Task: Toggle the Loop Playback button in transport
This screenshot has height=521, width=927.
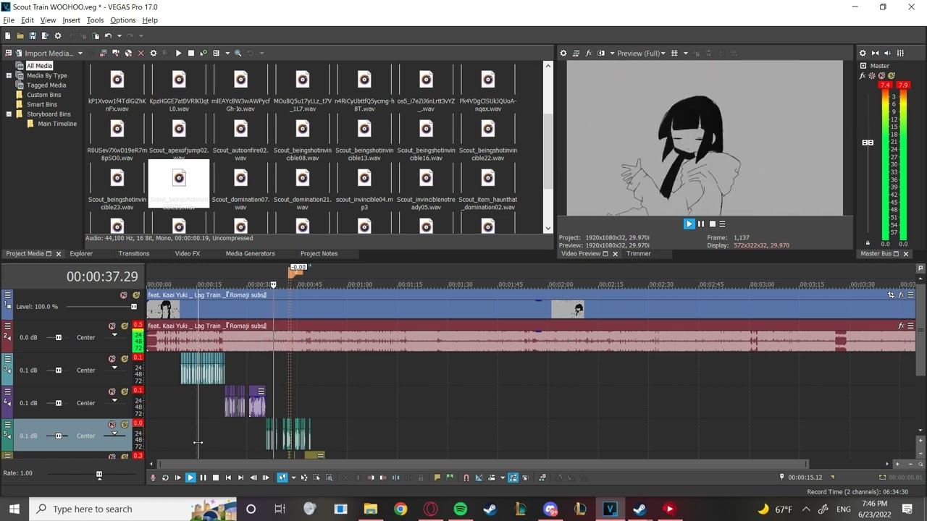Action: (165, 478)
